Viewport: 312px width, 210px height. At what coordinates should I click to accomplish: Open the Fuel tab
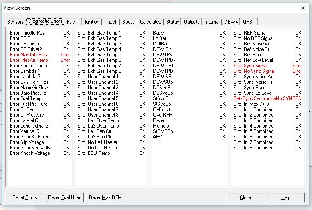point(72,22)
